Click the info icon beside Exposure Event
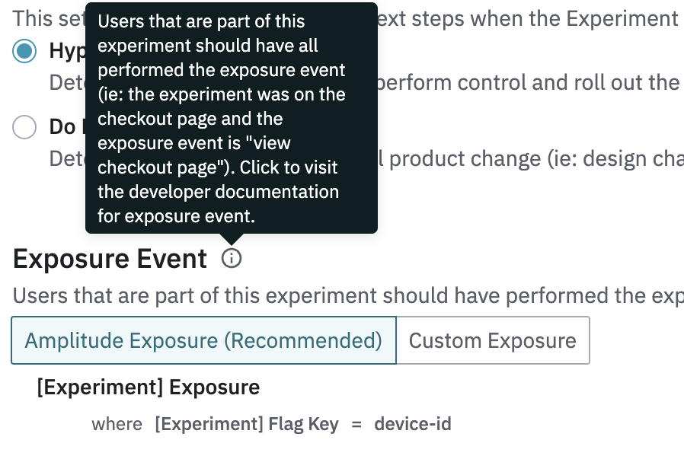 pyautogui.click(x=232, y=258)
